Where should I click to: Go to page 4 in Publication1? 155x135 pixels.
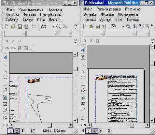(x=94, y=131)
